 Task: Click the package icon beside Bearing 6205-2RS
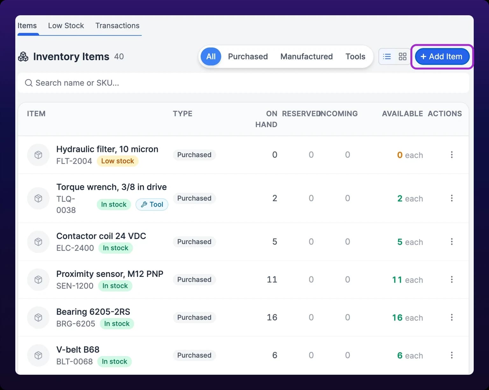pos(38,317)
